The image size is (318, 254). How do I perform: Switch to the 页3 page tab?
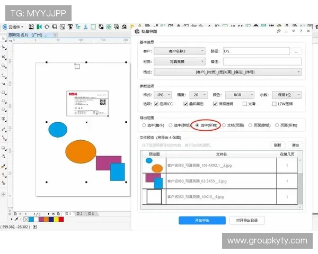[91, 214]
